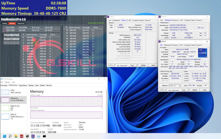
Task: Open CPU tab in CPU-Z memory window
Action: coord(110,20)
